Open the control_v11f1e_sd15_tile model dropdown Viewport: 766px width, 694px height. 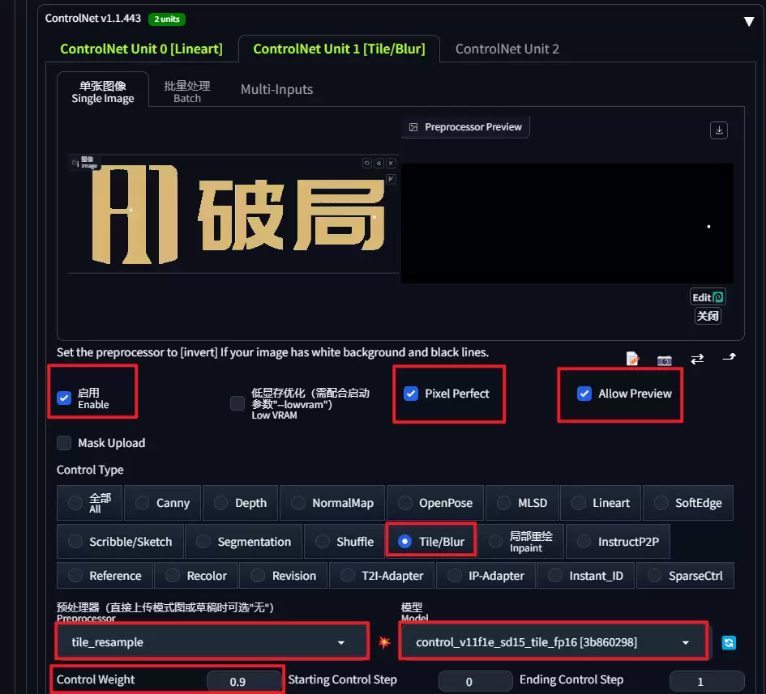coord(554,642)
